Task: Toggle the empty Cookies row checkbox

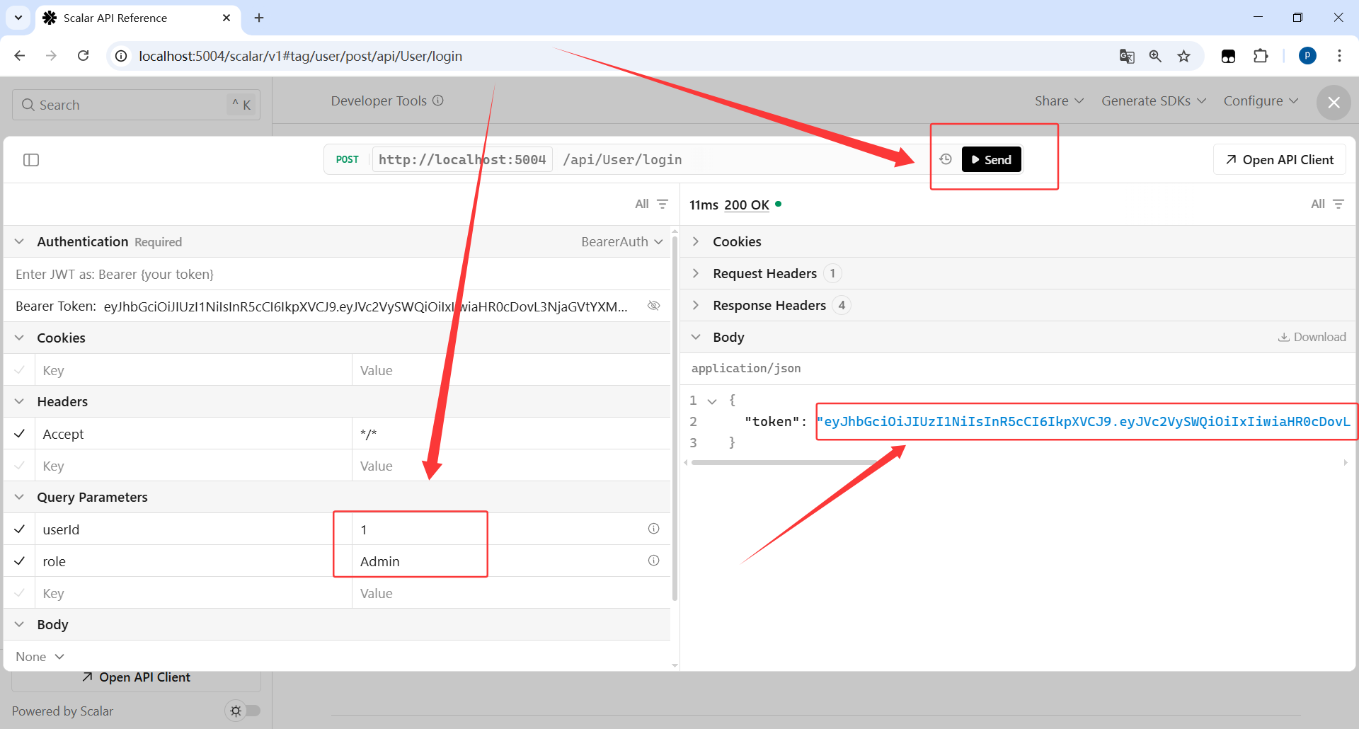Action: pyautogui.click(x=20, y=369)
